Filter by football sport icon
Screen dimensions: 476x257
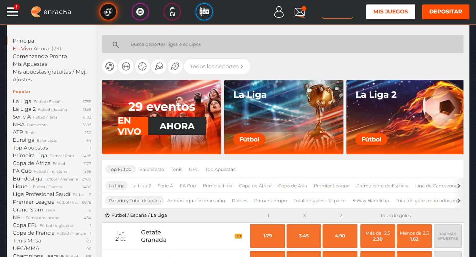pos(110,66)
